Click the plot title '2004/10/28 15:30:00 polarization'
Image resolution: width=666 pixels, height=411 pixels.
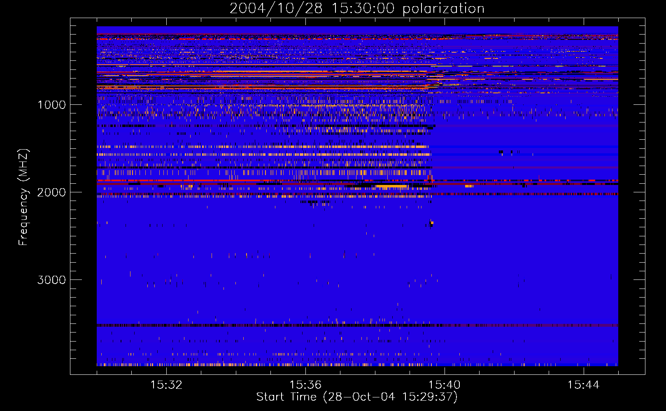[357, 9]
